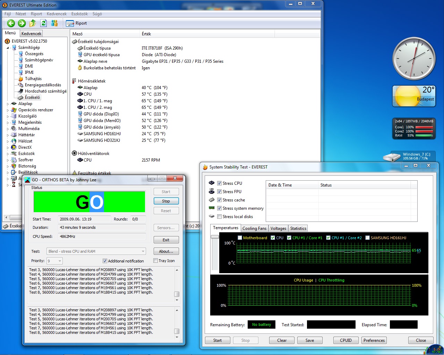This screenshot has height=355, width=444.
Task: Toggle Additional notification in ORTHOS
Action: point(105,261)
